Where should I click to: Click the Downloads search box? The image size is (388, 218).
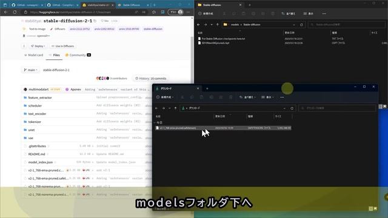(337, 108)
